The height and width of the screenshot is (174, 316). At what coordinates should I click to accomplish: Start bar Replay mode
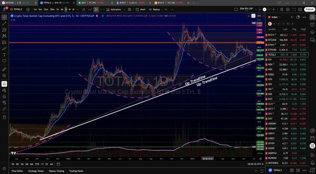(154, 9)
